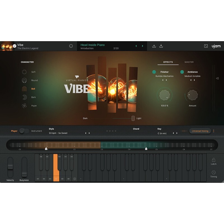Click the orange highlighted piano key
This screenshot has height=224, width=224.
(56, 168)
